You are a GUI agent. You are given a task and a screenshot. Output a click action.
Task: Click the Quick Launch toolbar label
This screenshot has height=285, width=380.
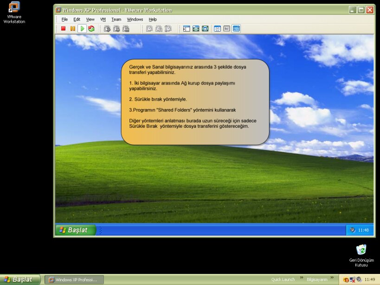(283, 280)
